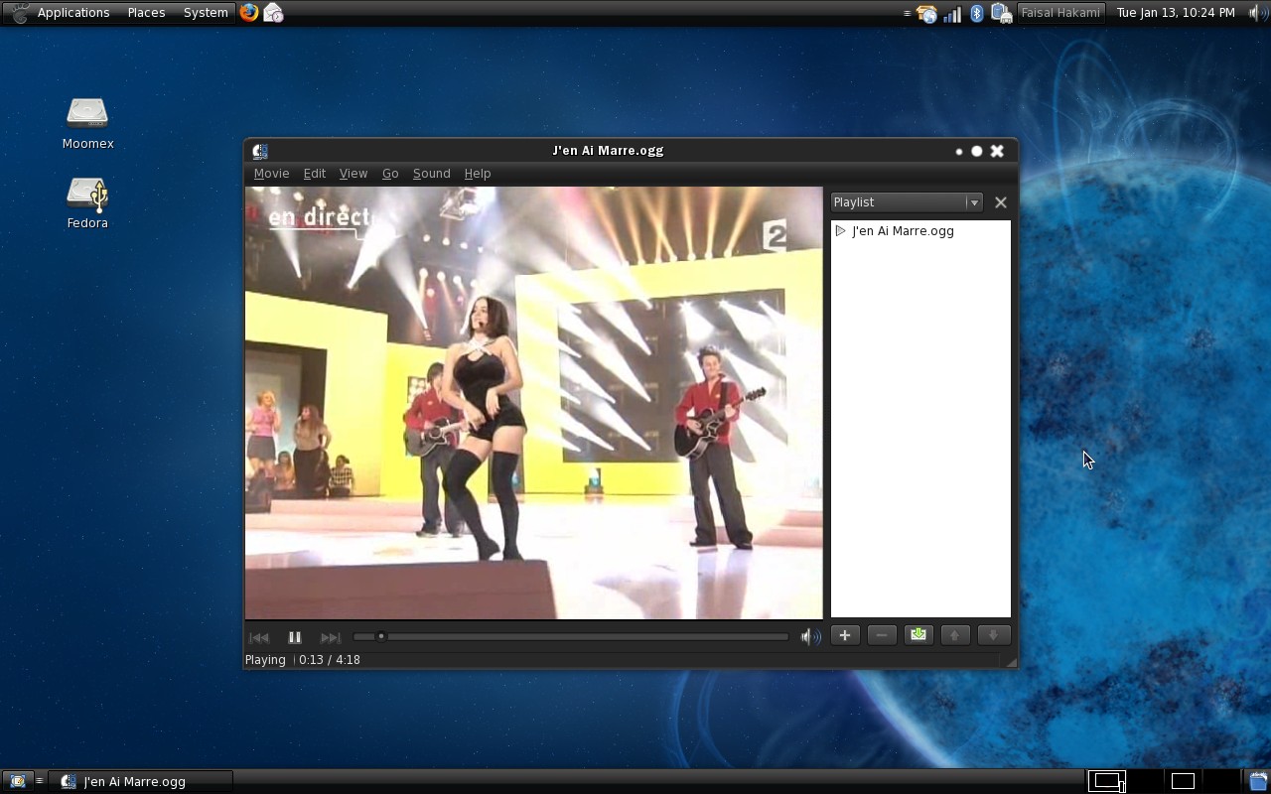Launch the mail client from top panel
The width and height of the screenshot is (1271, 794).
click(274, 13)
